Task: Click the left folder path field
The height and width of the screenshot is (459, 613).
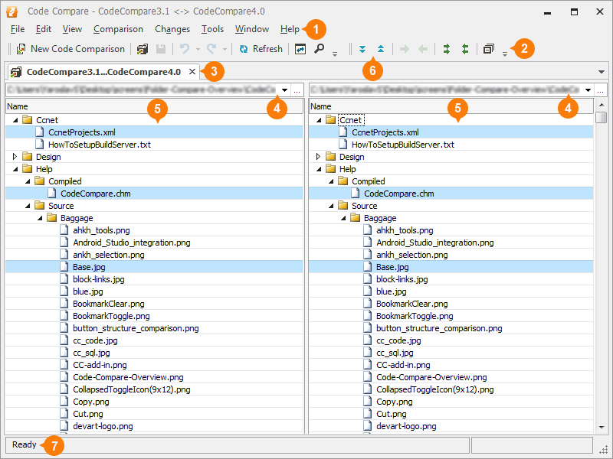Action: [x=143, y=90]
